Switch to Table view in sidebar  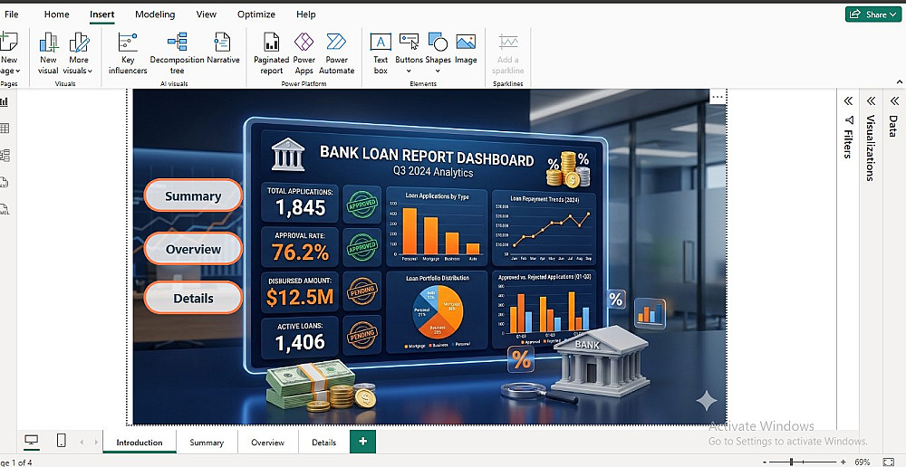click(5, 129)
